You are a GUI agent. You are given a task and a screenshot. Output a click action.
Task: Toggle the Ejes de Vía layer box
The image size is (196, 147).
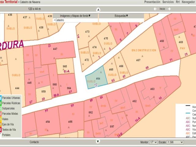[1, 124]
